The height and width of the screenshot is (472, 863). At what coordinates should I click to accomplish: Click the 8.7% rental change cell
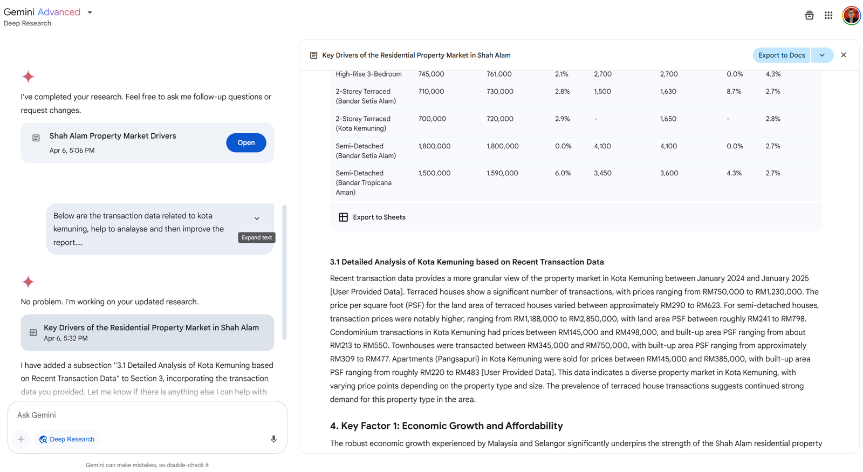[734, 92]
